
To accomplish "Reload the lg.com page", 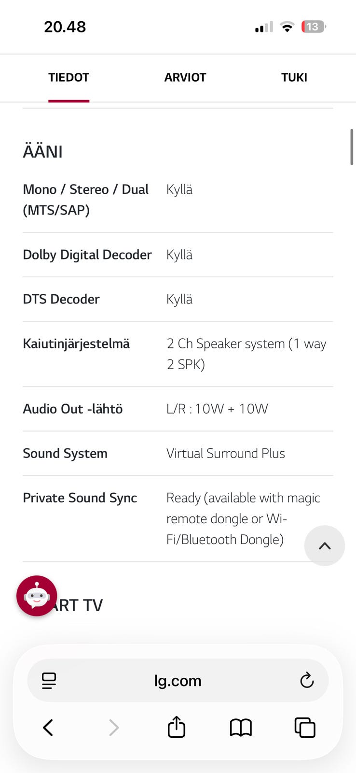I will 307,680.
